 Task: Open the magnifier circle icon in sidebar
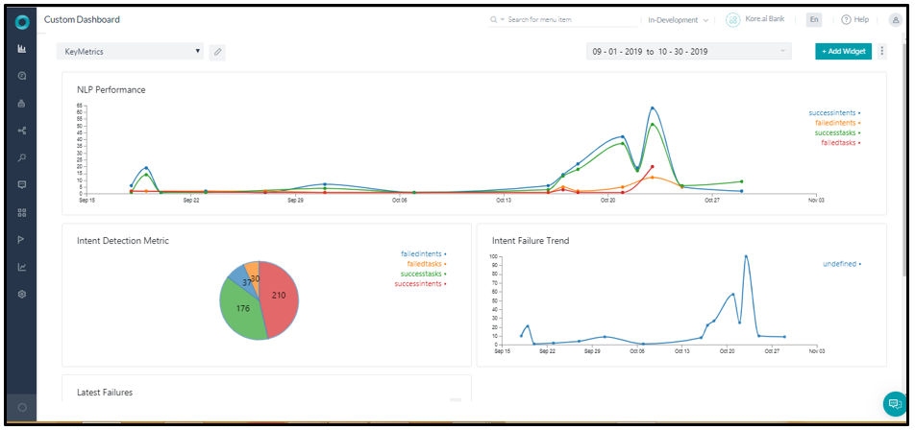click(x=22, y=76)
